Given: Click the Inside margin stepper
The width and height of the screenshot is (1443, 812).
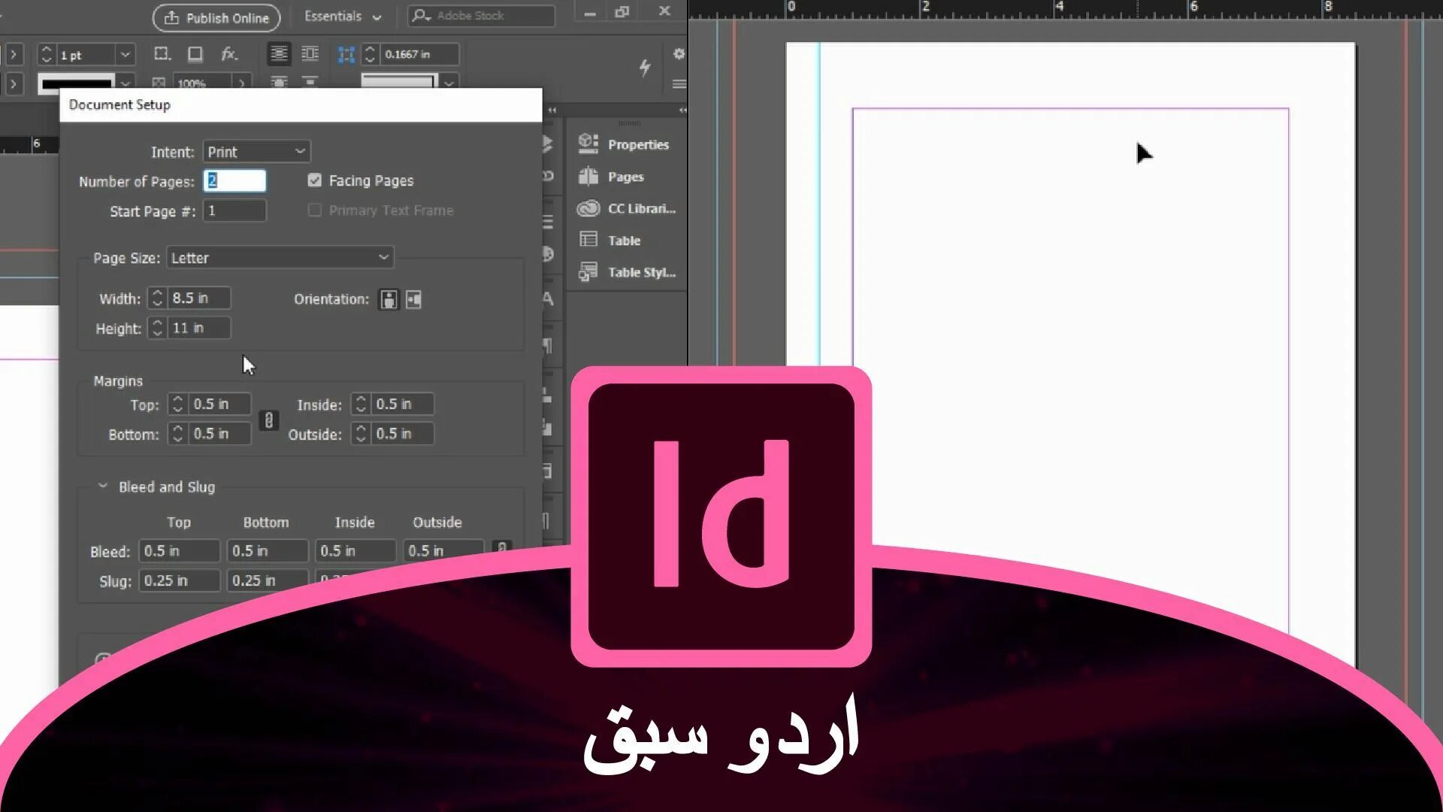Looking at the screenshot, I should coord(361,404).
